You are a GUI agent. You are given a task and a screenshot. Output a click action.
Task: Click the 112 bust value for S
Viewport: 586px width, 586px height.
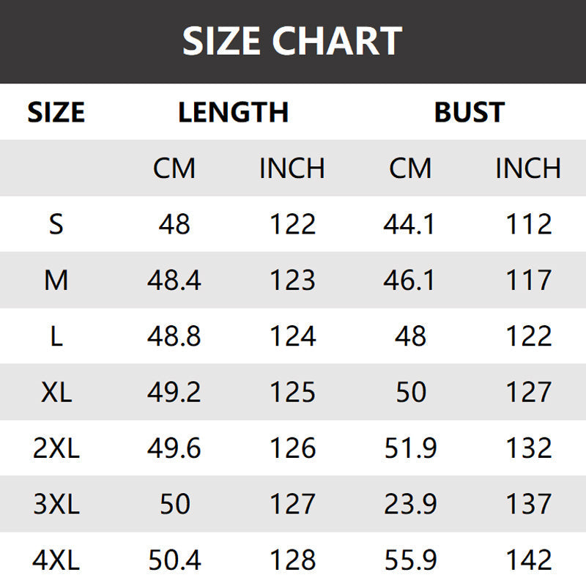[x=528, y=224]
